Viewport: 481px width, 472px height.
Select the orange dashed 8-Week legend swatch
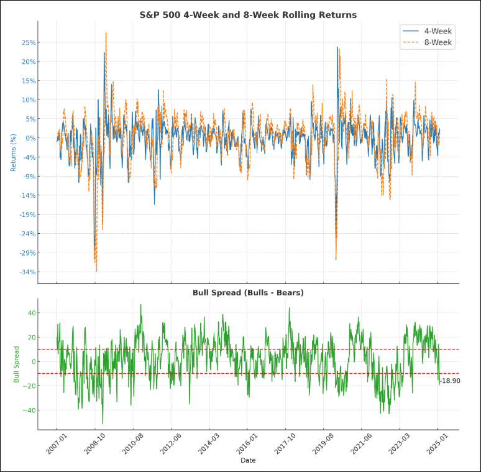[x=411, y=42]
